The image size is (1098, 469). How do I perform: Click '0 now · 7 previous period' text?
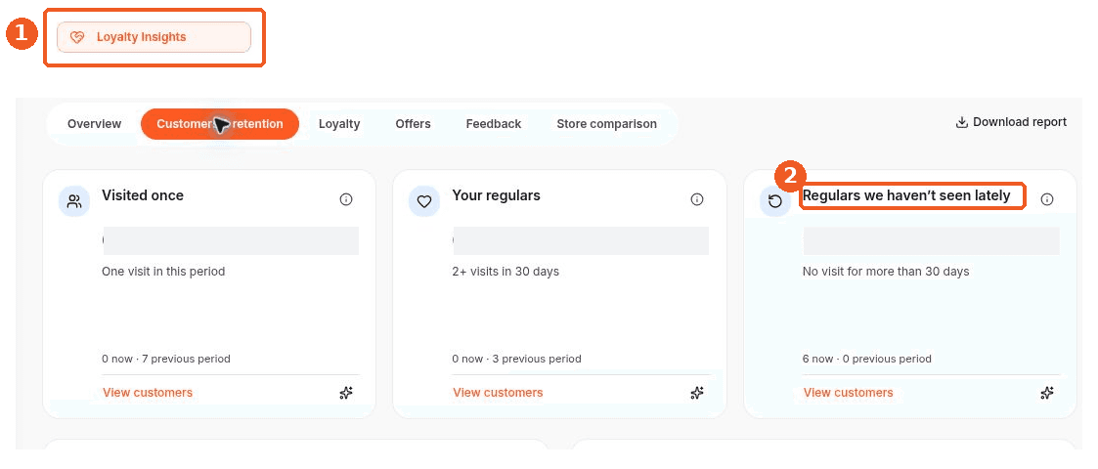pyautogui.click(x=166, y=359)
